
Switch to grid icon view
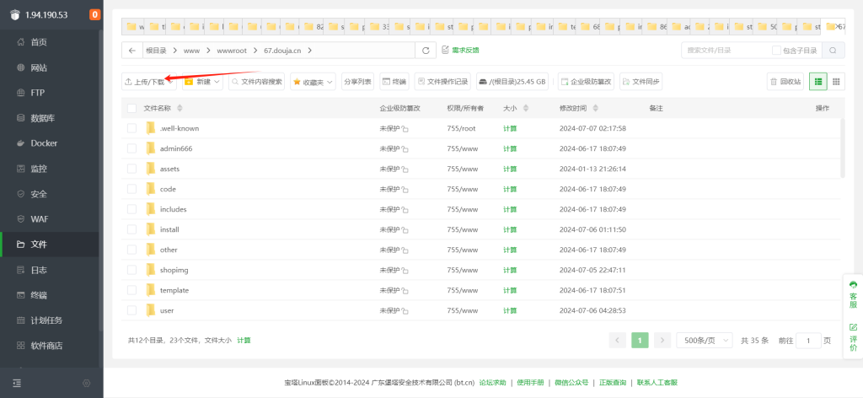coord(836,82)
